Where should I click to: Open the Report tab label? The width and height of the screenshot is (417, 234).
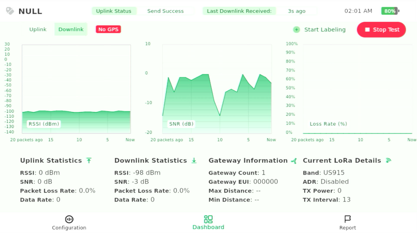(x=348, y=228)
